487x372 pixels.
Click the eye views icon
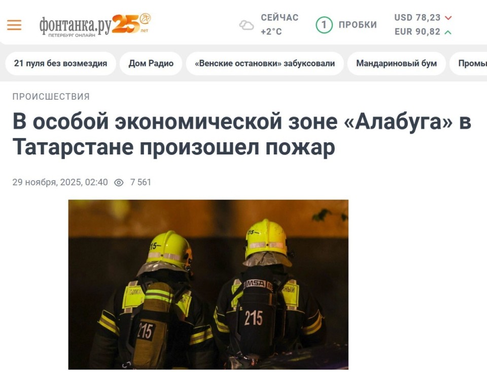click(119, 182)
